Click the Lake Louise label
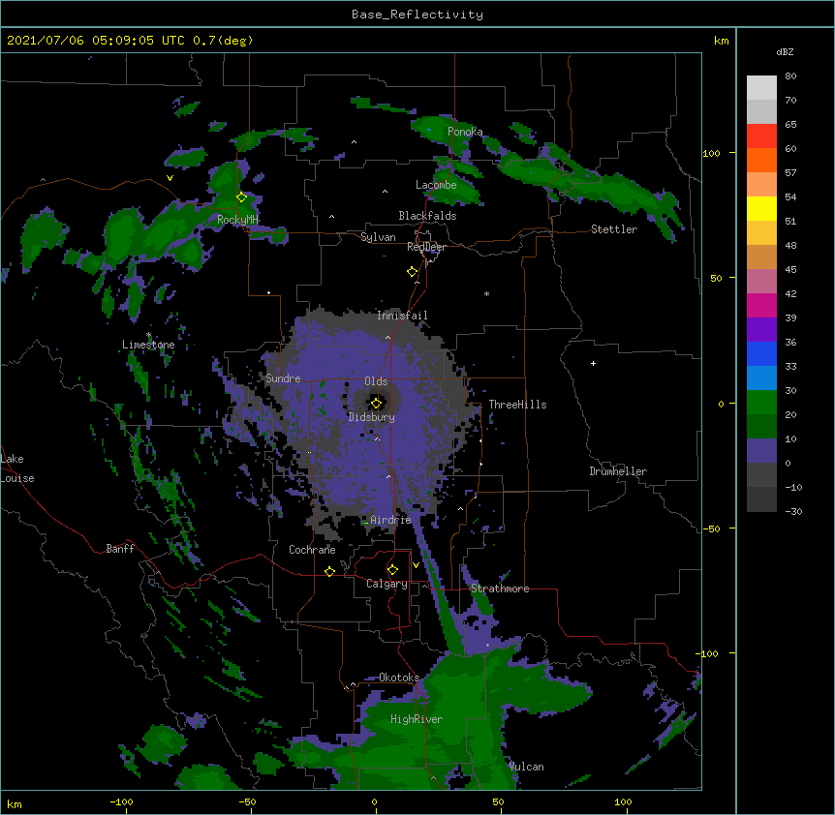This screenshot has height=815, width=835. coord(17,468)
